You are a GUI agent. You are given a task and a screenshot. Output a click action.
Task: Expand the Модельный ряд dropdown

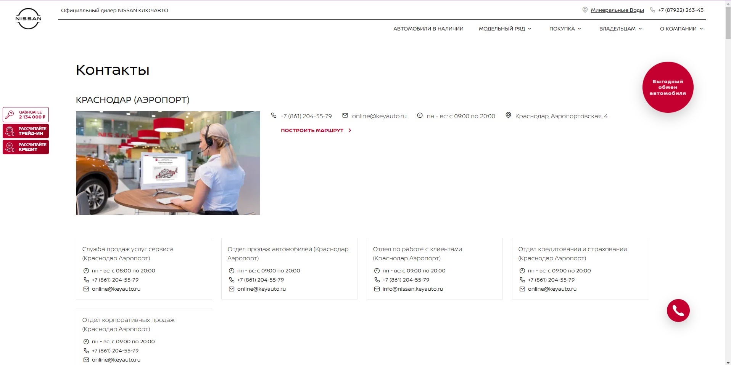(505, 29)
